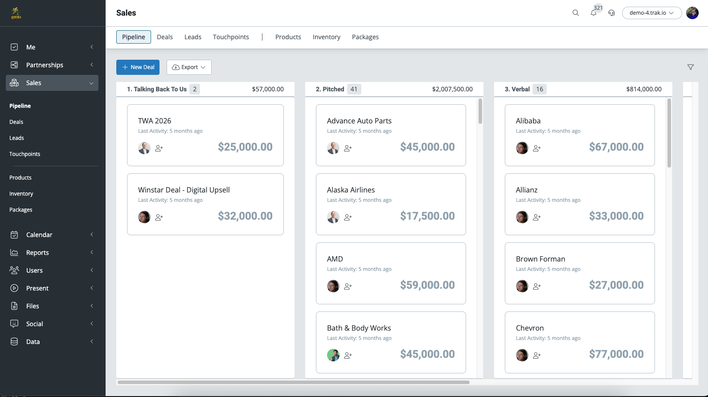This screenshot has width=708, height=397.
Task: Switch to the Packages tab
Action: click(365, 37)
